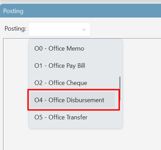Click the Posting panel title bar
This screenshot has height=150, width=161.
(80, 11)
